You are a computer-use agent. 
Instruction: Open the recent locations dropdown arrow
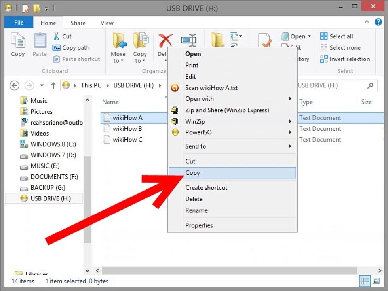(42, 85)
